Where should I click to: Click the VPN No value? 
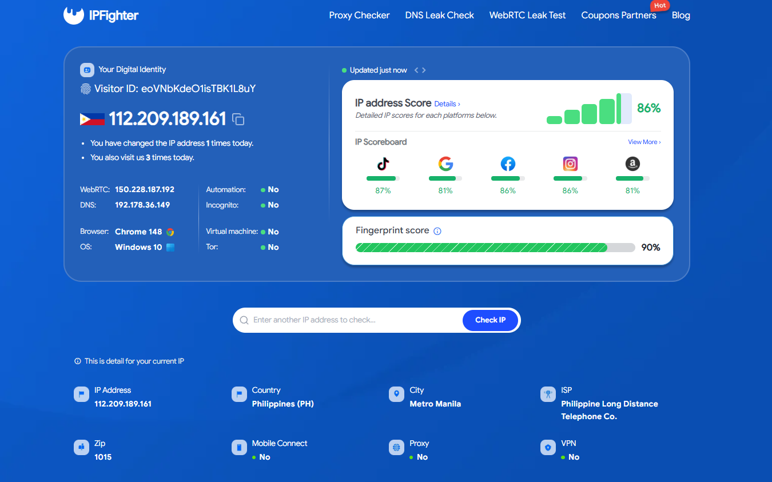pos(571,457)
